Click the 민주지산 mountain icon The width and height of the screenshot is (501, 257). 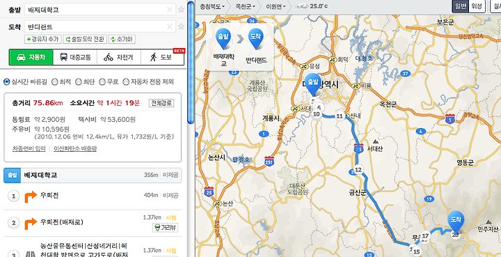(x=488, y=222)
